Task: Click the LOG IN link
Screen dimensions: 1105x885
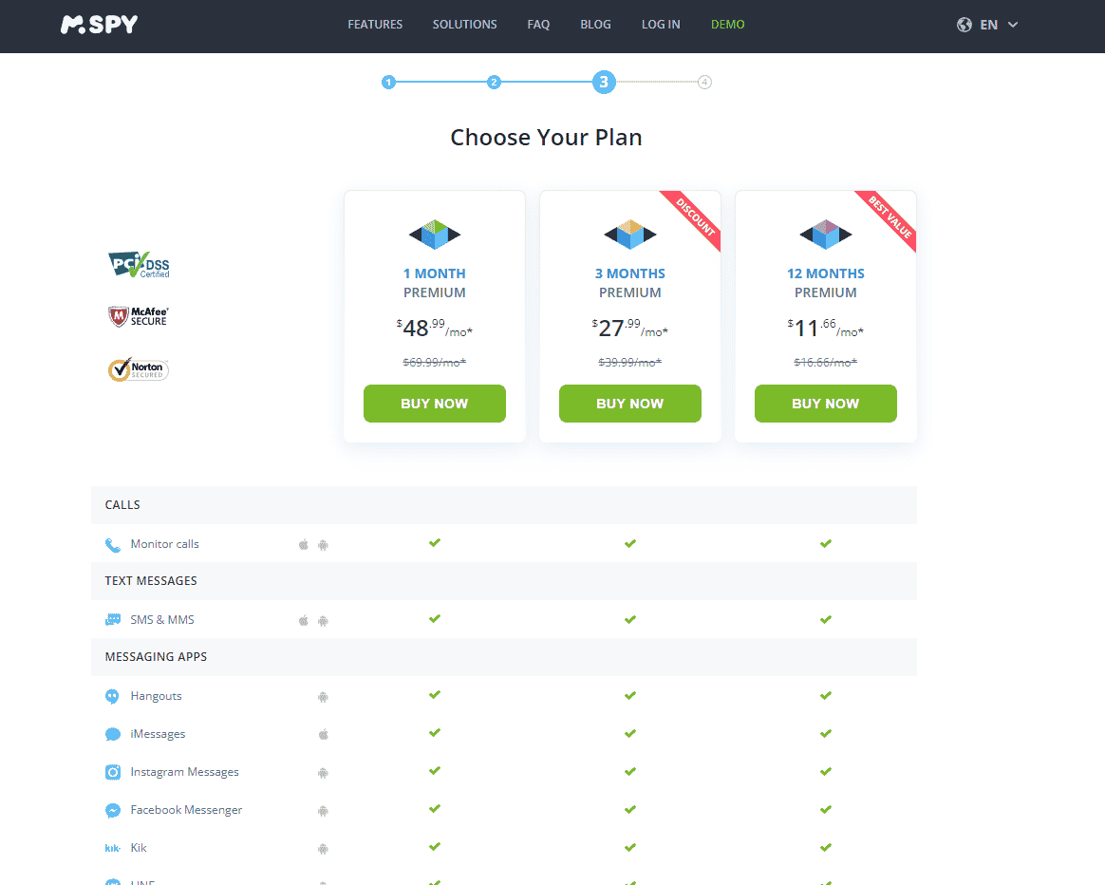Action: [661, 25]
